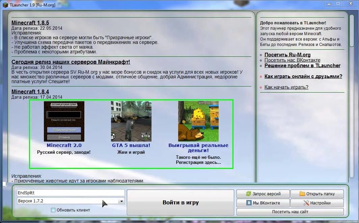Click the text Дата релиза: 17.04.2014
This screenshot has height=223, width=359.
(x=37, y=97)
